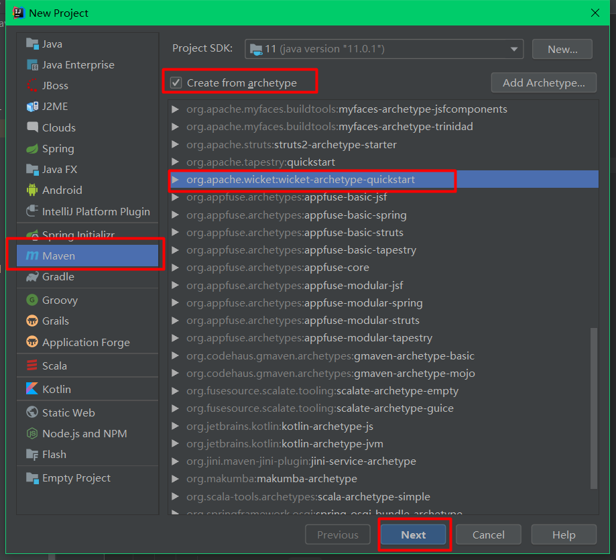Select the Android project type icon
The height and width of the screenshot is (560, 616).
[x=33, y=190]
